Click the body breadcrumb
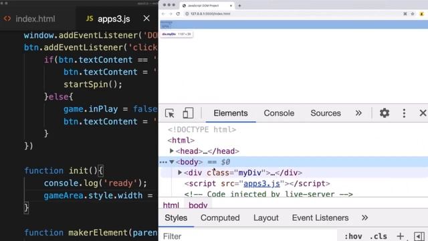Viewport: 428px width, 241px height. pyautogui.click(x=198, y=206)
